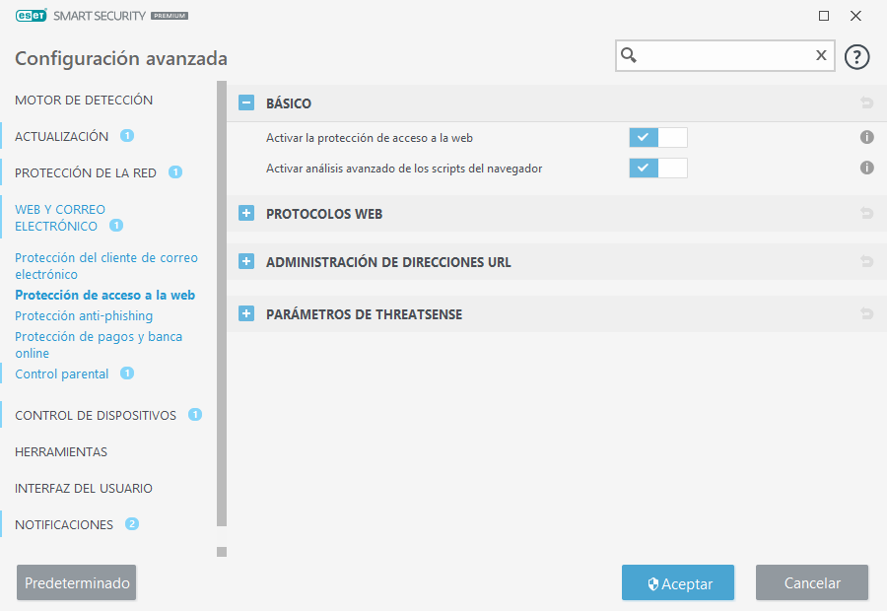The image size is (887, 611).
Task: Toggle advanced analysis of browser scripts
Action: coord(658,168)
